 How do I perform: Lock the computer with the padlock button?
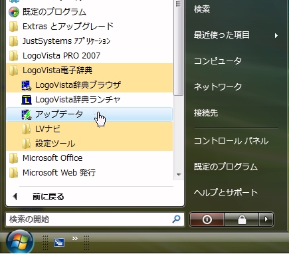[x=242, y=219]
